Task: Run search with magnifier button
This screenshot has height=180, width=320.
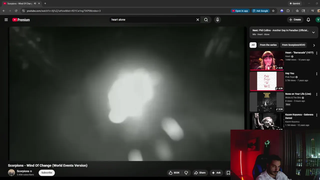Action: (x=206, y=19)
